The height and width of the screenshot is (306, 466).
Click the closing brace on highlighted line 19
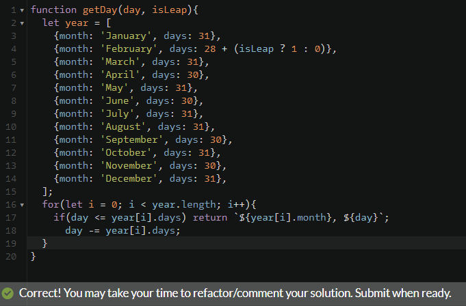pyautogui.click(x=45, y=243)
